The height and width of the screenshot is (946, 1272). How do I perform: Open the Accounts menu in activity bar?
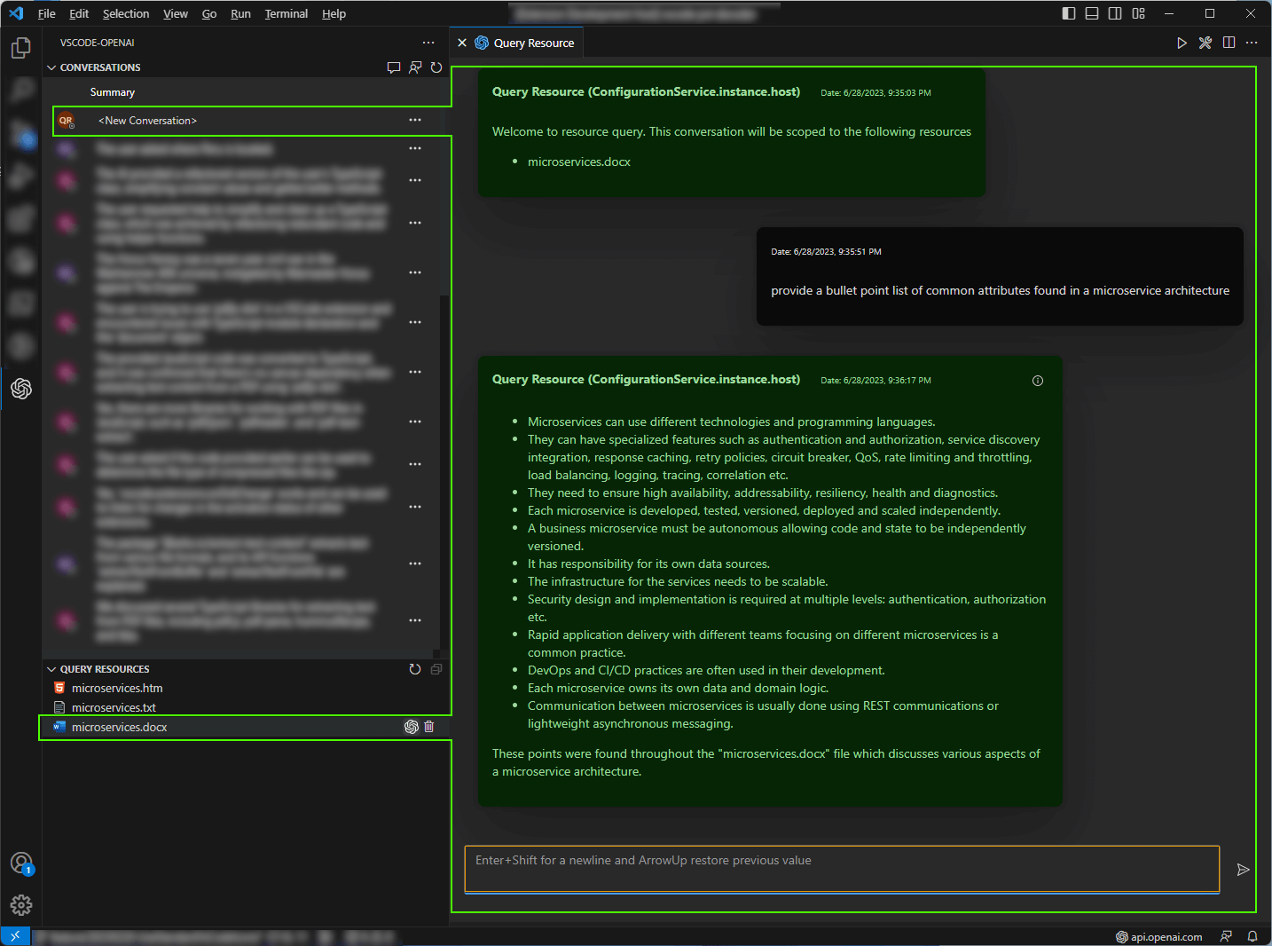pos(21,863)
